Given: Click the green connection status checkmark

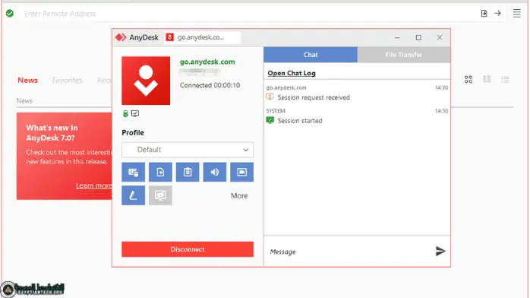Looking at the screenshot, I should (x=10, y=13).
